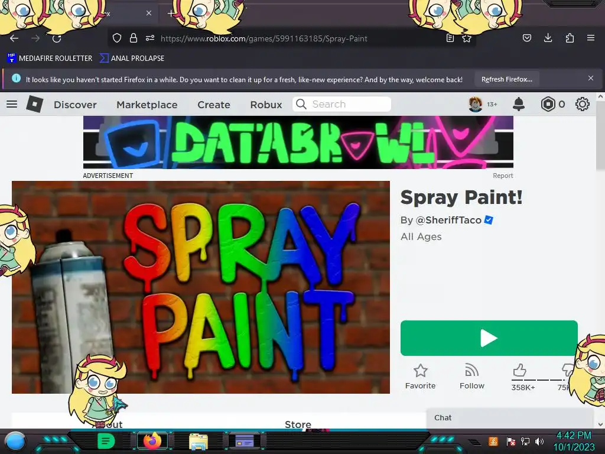Click the Spray Paint! game title
The image size is (605, 454).
coord(461,197)
